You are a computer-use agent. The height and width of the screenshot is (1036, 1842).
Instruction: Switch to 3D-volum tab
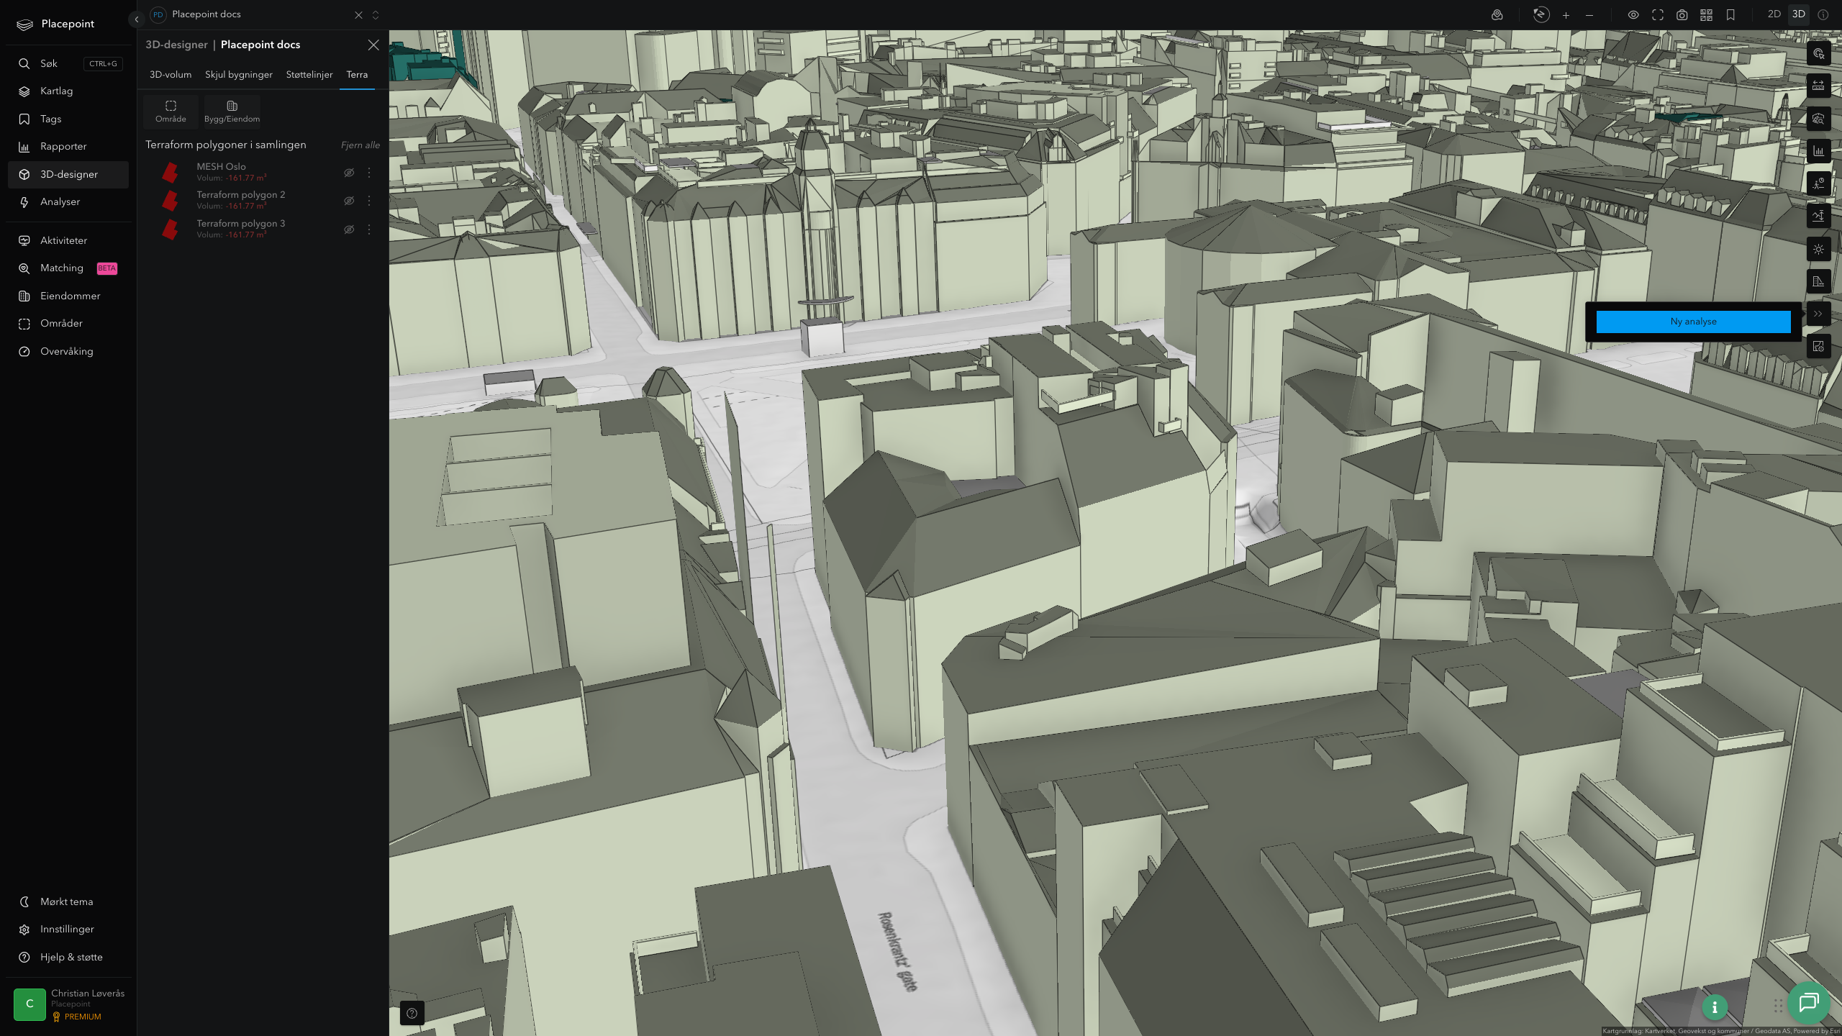tap(171, 75)
